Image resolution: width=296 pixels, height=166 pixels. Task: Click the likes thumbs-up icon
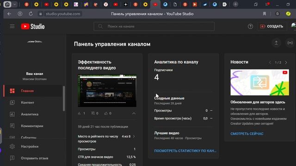(x=106, y=113)
